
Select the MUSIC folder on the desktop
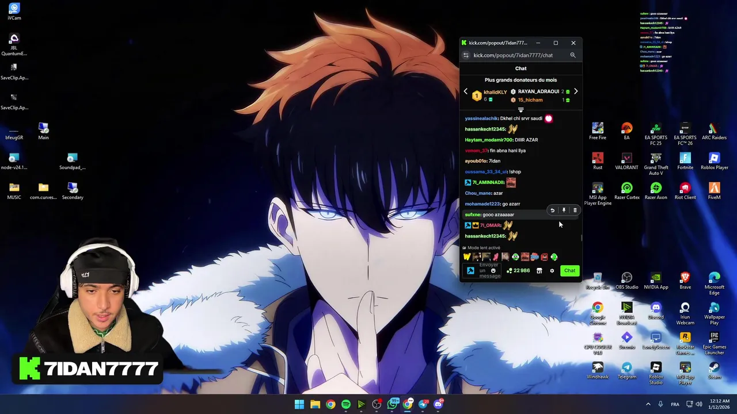(14, 191)
